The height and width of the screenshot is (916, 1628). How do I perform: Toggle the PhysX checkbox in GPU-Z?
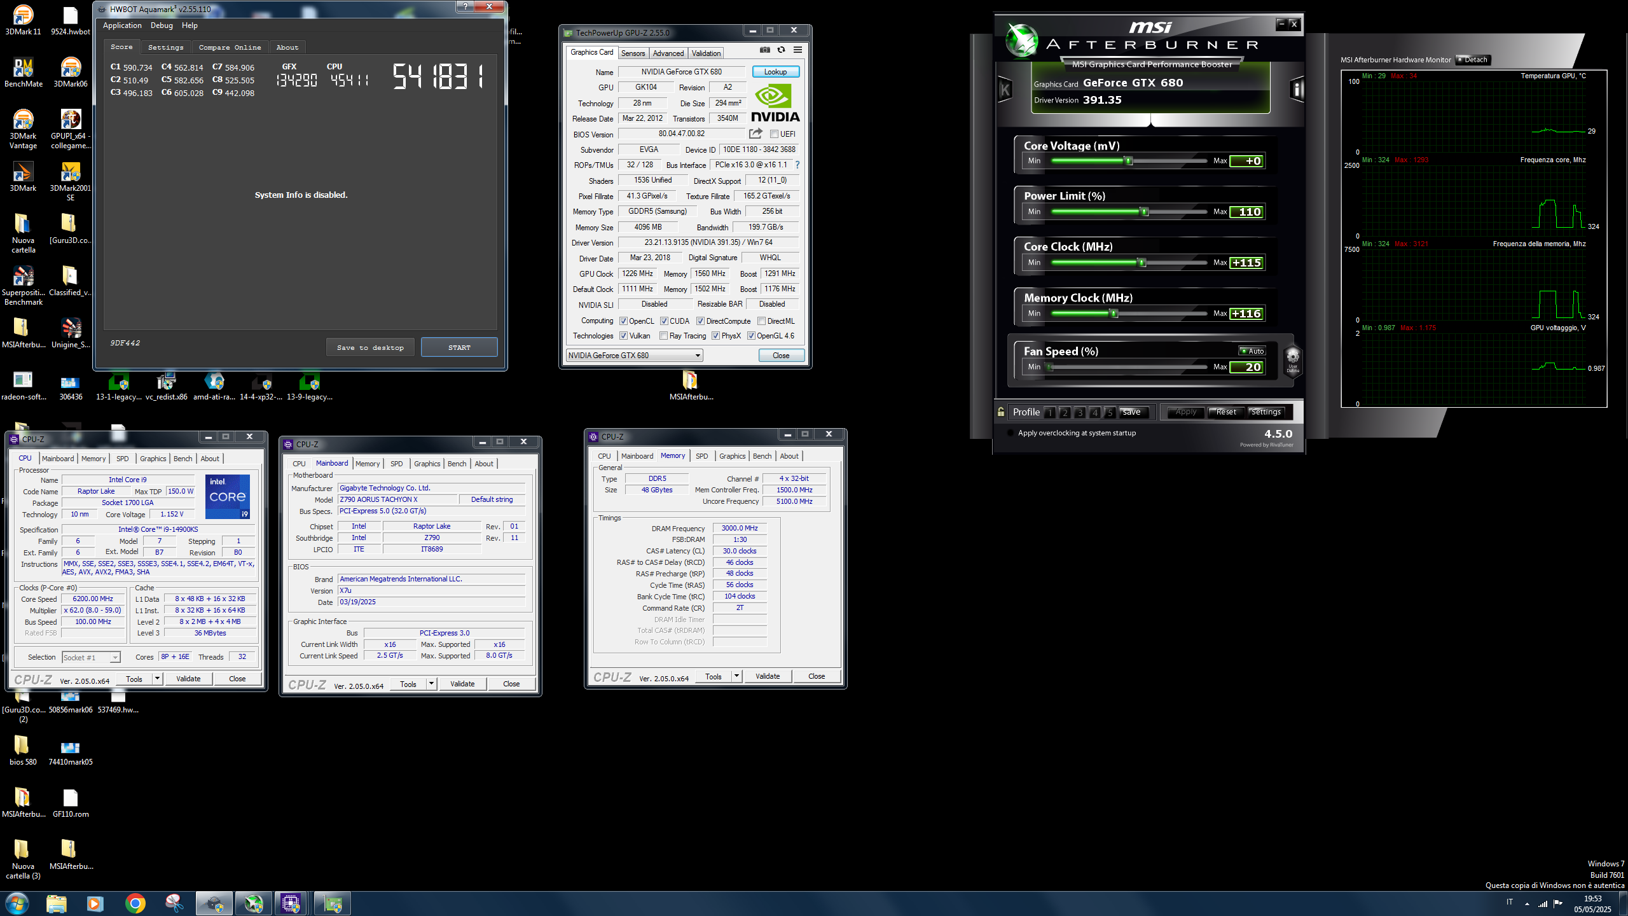[x=715, y=336]
